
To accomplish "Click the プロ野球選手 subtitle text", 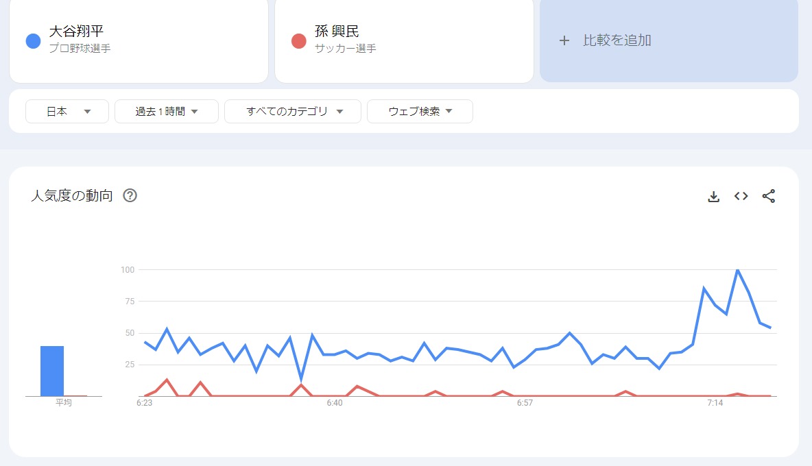I will (80, 48).
